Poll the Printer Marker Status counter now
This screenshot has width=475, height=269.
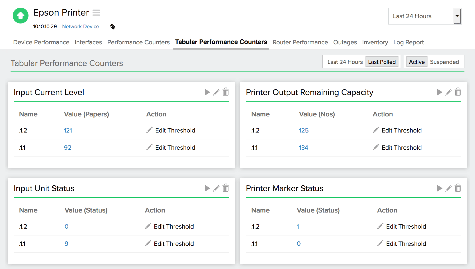[439, 188]
